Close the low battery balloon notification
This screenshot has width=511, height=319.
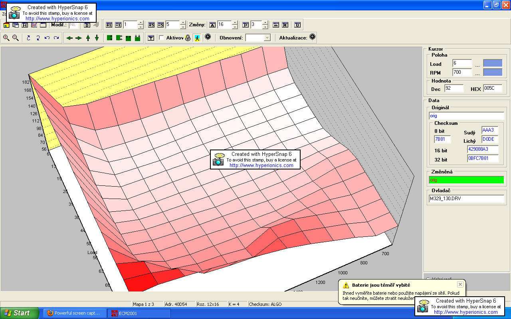click(x=460, y=284)
